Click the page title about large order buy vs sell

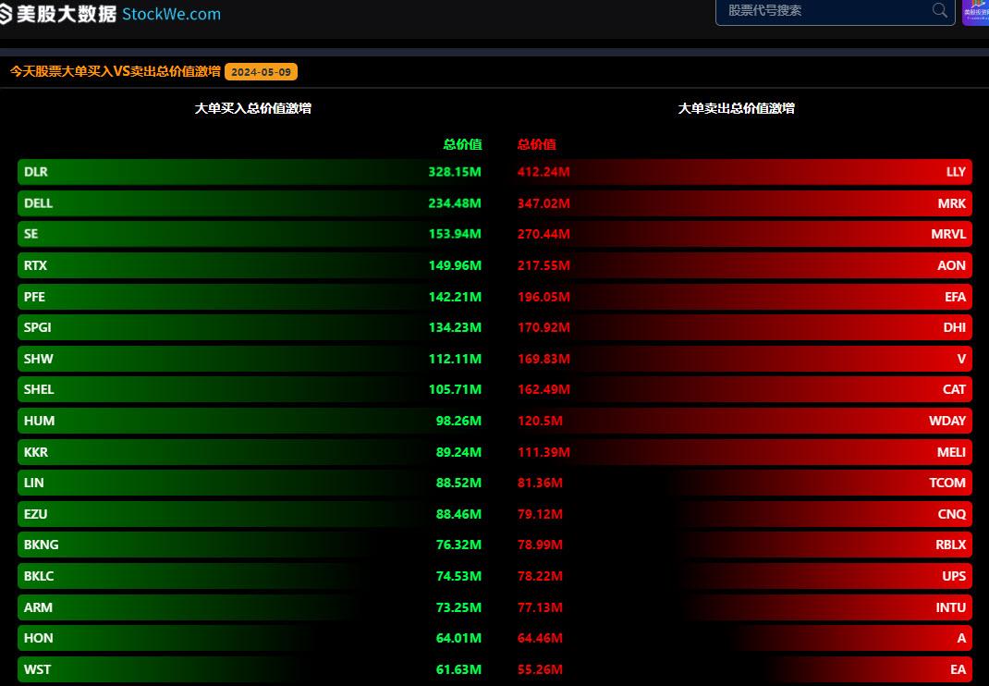pyautogui.click(x=116, y=71)
